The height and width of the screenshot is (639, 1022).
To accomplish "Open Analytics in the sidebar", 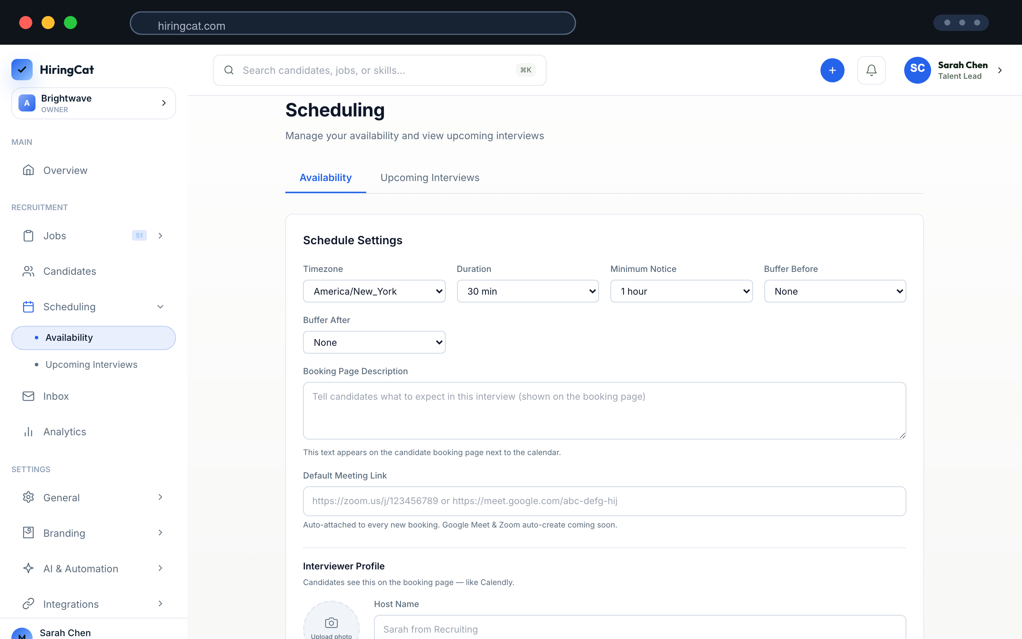I will coord(93,431).
